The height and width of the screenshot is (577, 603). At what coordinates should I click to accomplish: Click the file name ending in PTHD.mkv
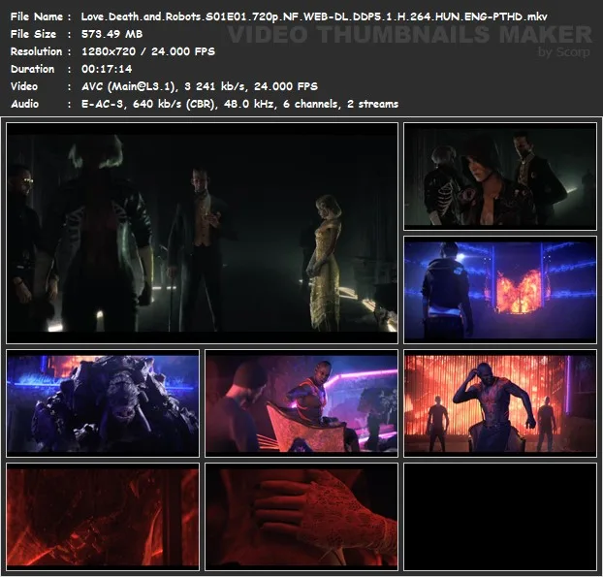[x=314, y=16]
